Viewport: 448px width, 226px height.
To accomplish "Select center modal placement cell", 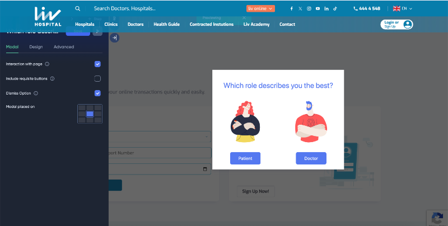I will (90, 114).
